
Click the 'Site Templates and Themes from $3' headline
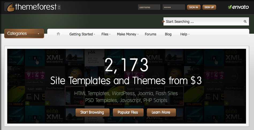point(126,80)
